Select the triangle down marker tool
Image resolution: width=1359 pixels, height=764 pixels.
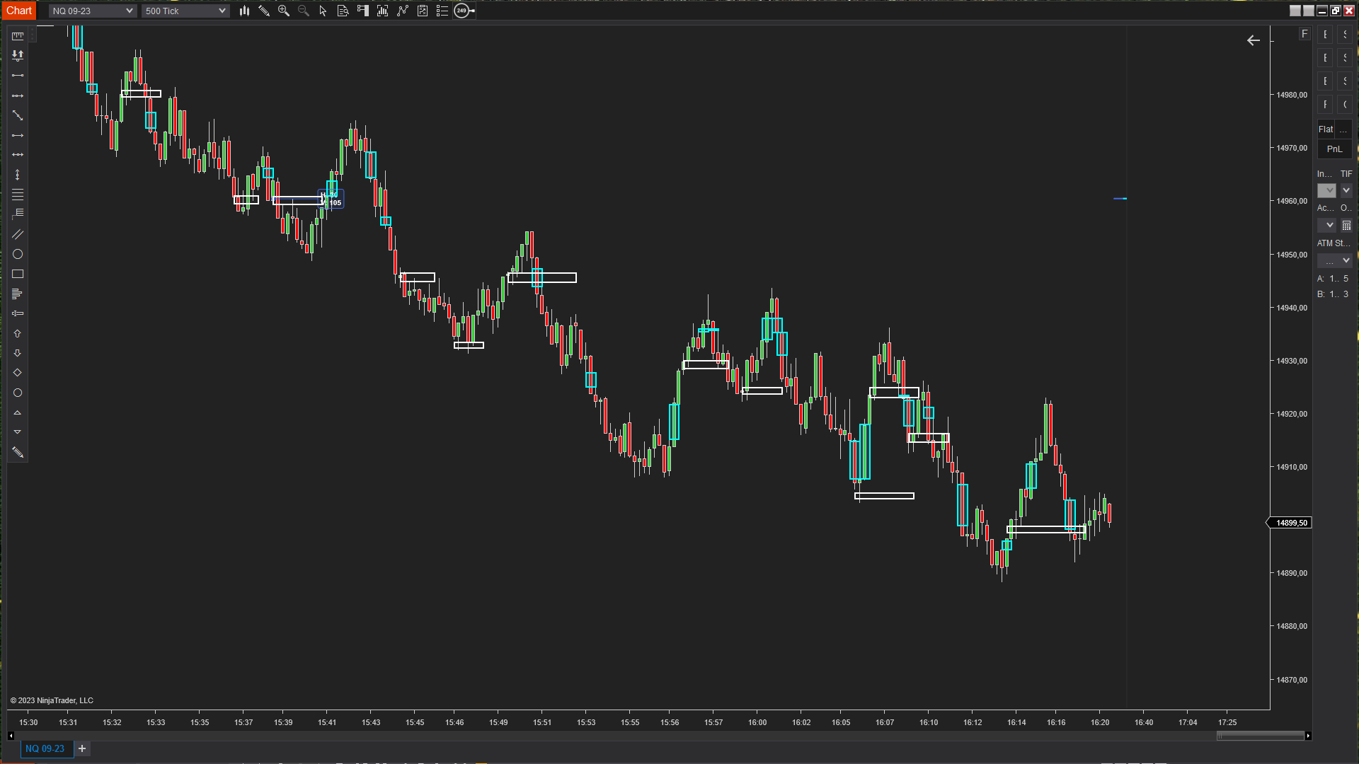click(x=18, y=432)
